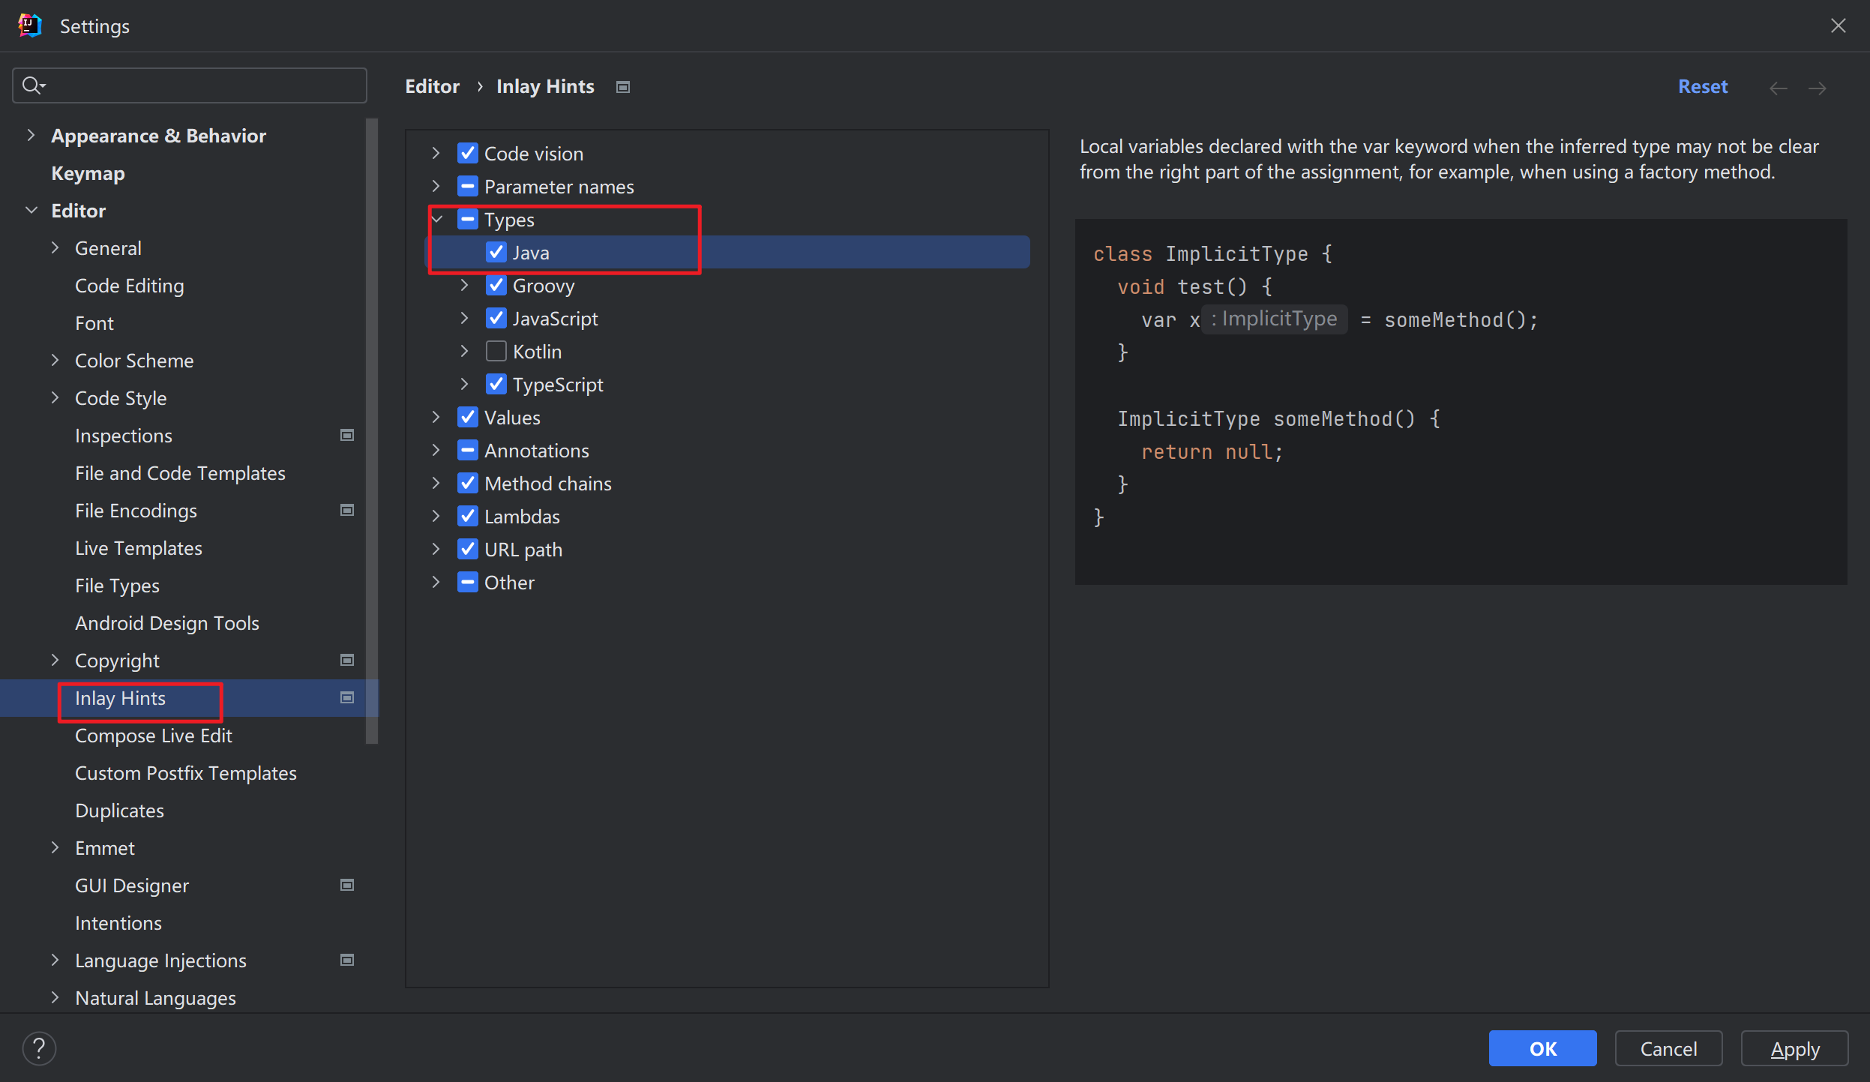Screen dimensions: 1870x1082
Task: Select the Inlay Hints menu item
Action: (x=120, y=697)
